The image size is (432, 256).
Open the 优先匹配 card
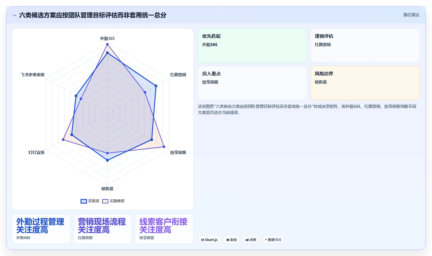[253, 45]
